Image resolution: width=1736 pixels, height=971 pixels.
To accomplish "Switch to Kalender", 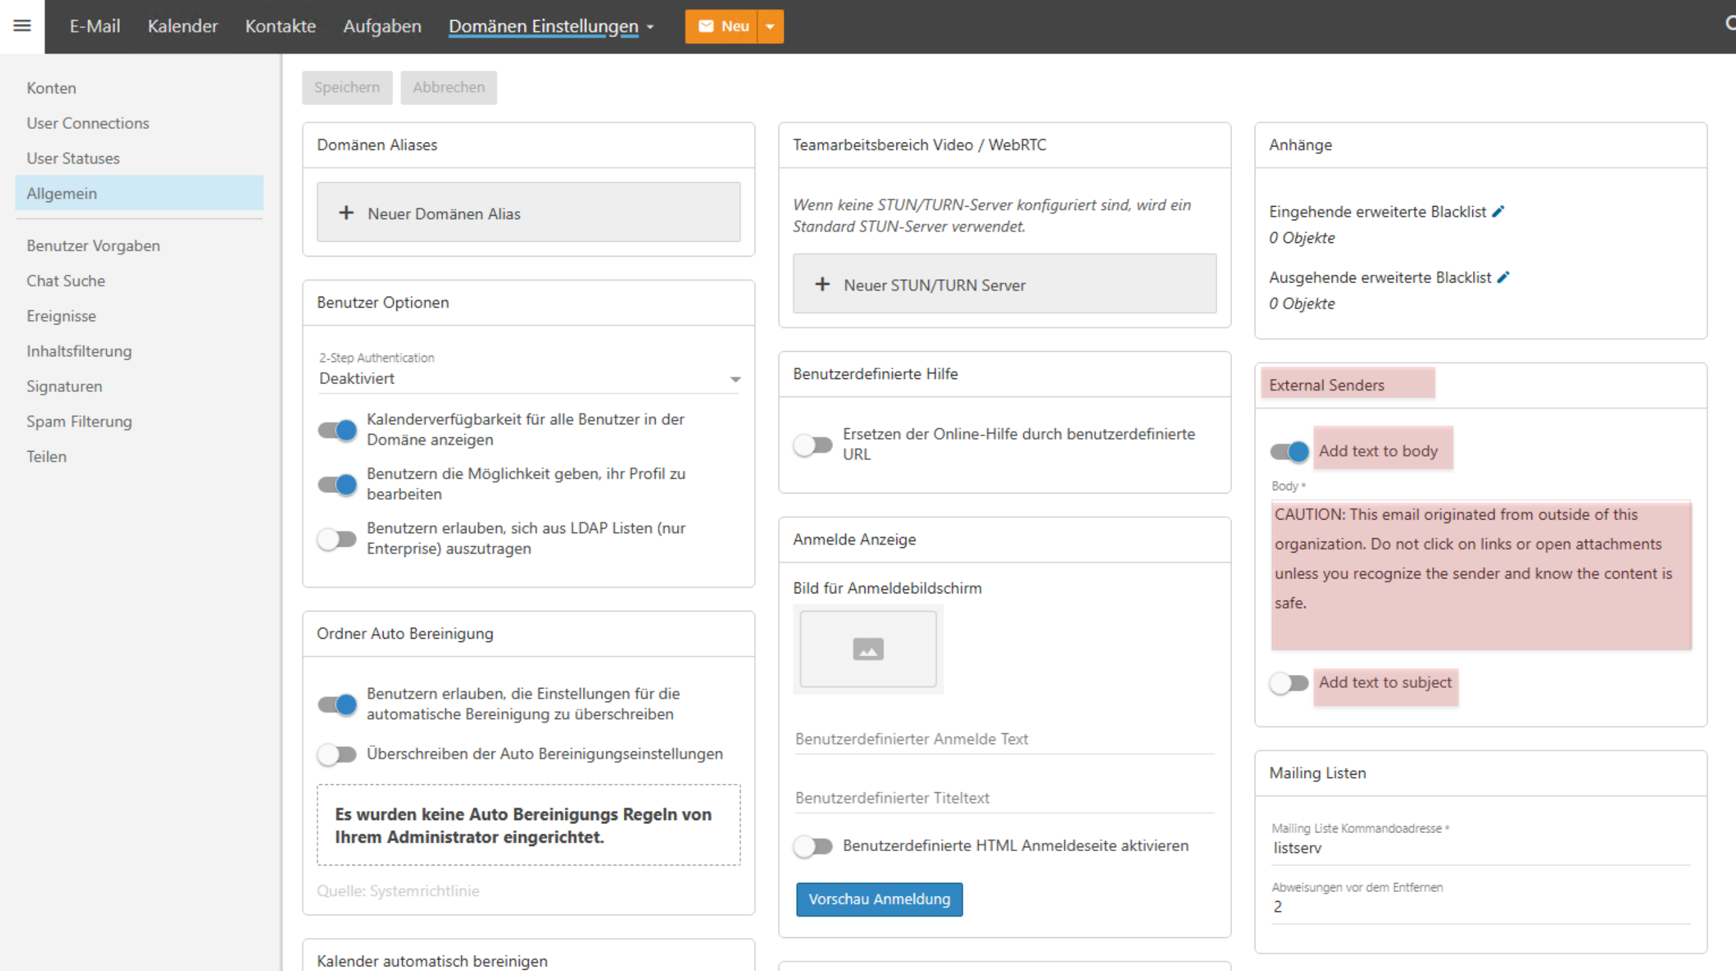I will (183, 27).
